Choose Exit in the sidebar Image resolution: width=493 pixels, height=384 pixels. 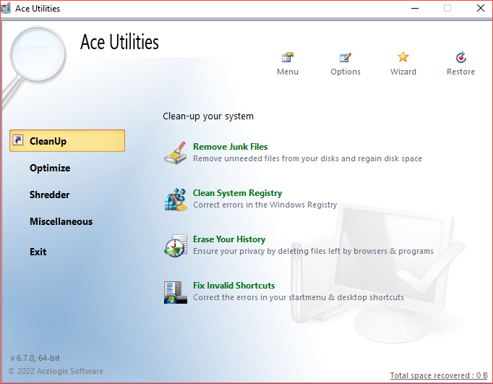click(x=38, y=252)
